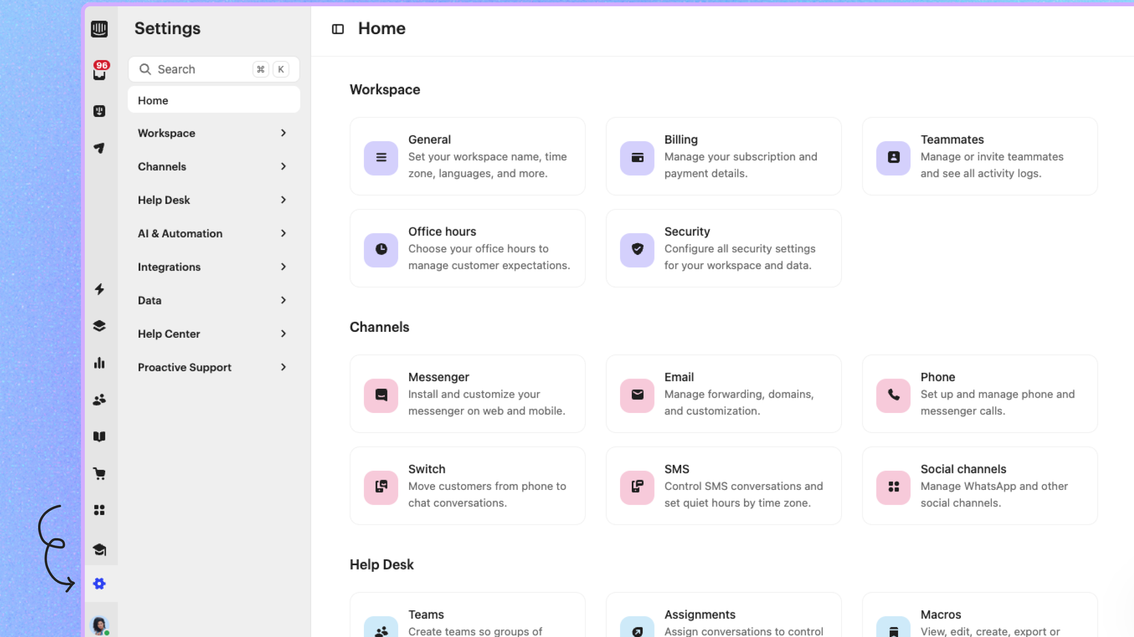This screenshot has height=637, width=1134.
Task: Open the graduation cap onboarding icon
Action: click(99, 550)
